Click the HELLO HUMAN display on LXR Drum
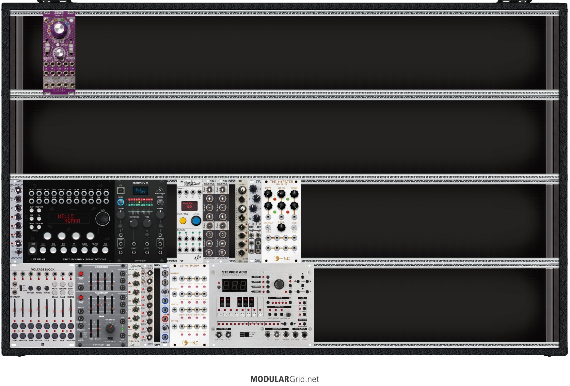The image size is (570, 386). coord(69,218)
